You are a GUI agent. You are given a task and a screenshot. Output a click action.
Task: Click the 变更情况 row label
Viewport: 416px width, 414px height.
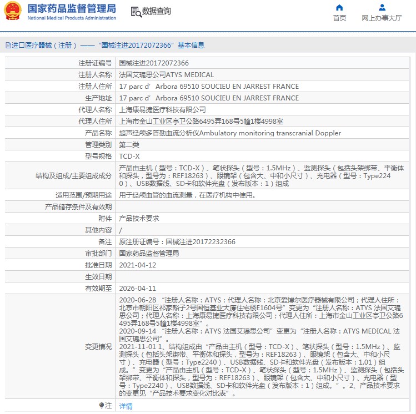(x=98, y=347)
